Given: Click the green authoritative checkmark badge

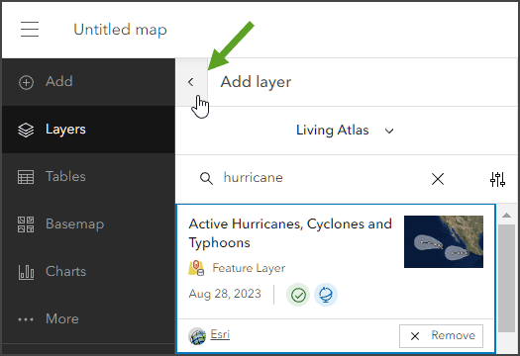Looking at the screenshot, I should pos(298,295).
